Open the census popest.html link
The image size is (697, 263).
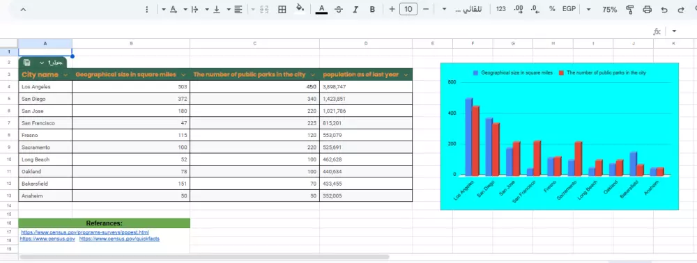point(85,232)
